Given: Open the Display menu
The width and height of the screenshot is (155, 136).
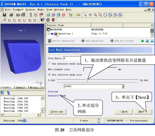Looking at the screenshot, I should pos(30,9).
